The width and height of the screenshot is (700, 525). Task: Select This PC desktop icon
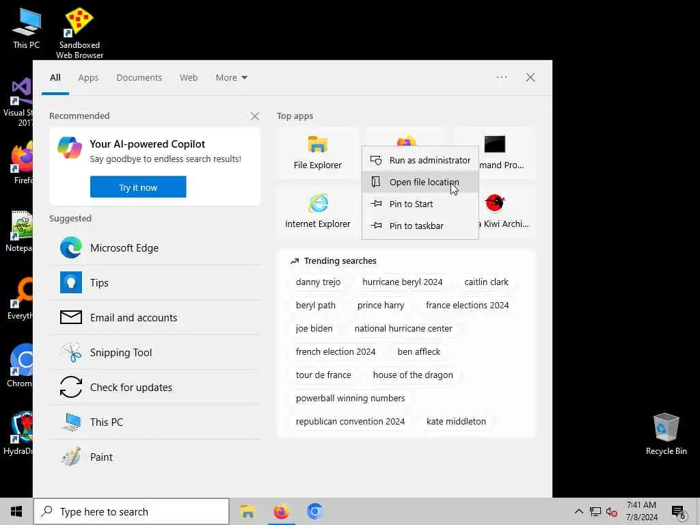point(26,28)
